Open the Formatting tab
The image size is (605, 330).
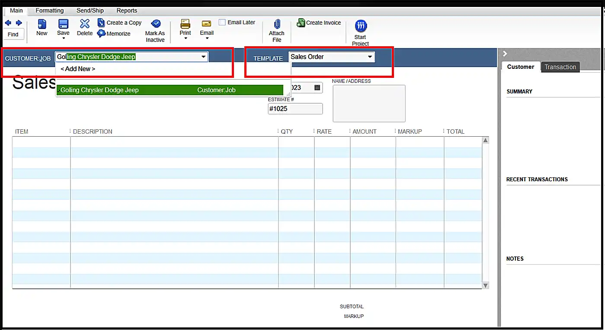click(50, 10)
